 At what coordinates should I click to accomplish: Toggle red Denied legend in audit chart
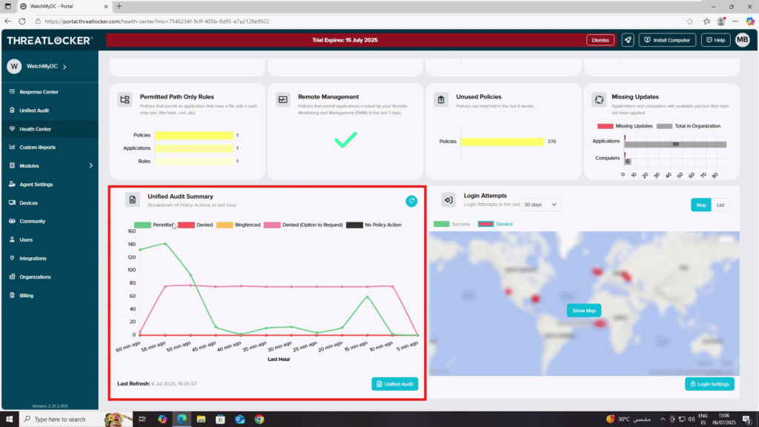click(195, 225)
